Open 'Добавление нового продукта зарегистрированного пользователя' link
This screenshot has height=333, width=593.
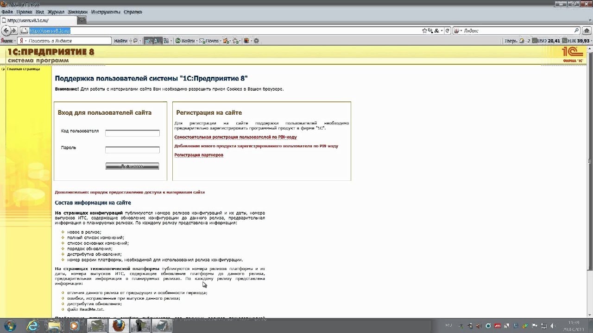point(256,146)
